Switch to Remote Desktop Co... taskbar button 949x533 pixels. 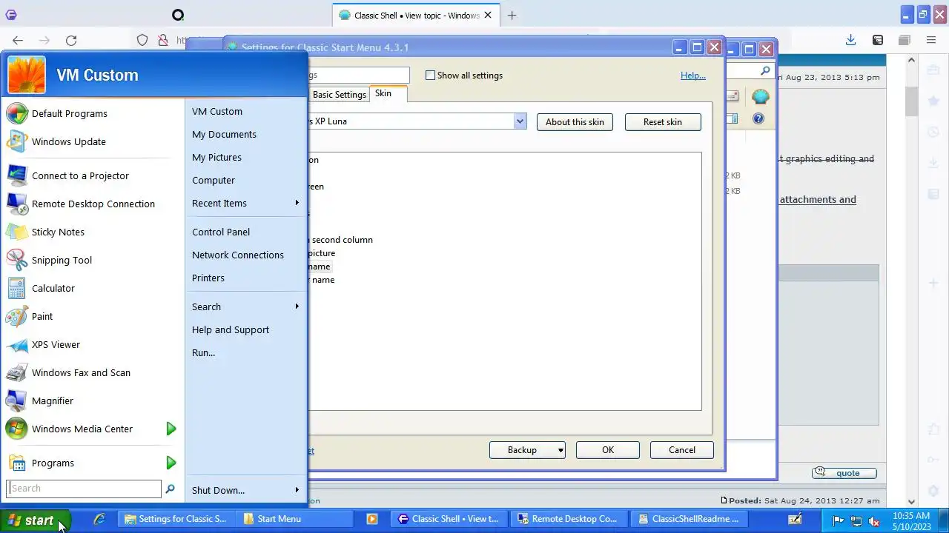pos(569,519)
